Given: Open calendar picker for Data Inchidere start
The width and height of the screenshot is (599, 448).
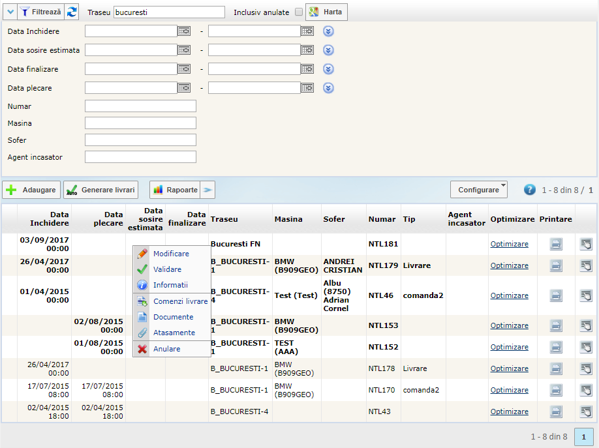Looking at the screenshot, I should (x=184, y=31).
